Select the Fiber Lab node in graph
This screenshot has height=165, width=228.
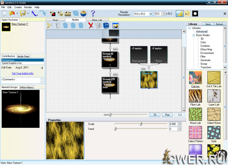(149, 80)
